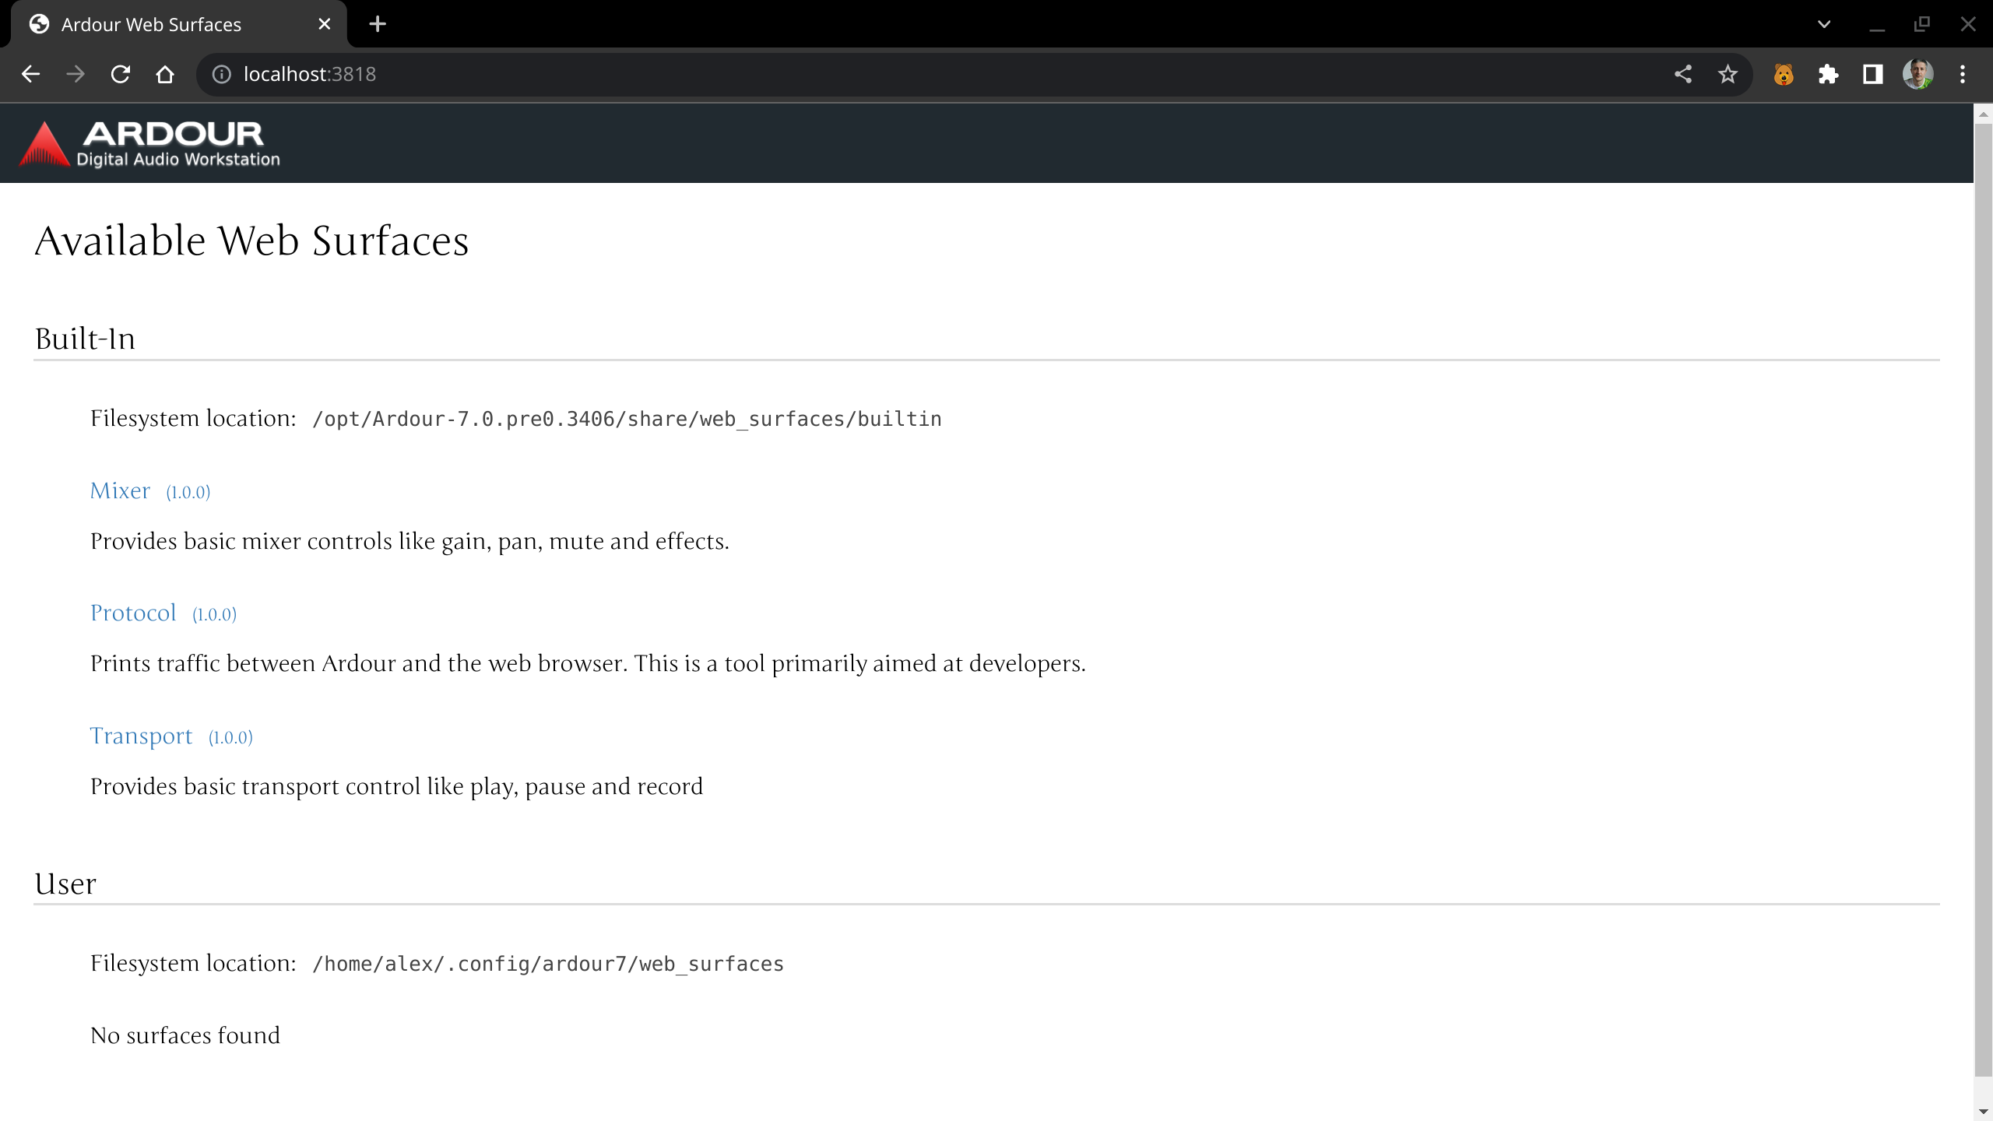Click the browser refresh button

click(x=121, y=74)
